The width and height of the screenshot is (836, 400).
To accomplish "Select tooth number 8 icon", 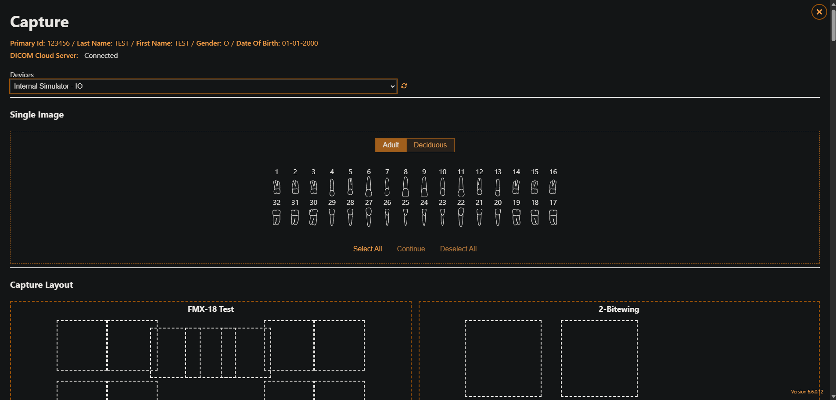I will 405,187.
